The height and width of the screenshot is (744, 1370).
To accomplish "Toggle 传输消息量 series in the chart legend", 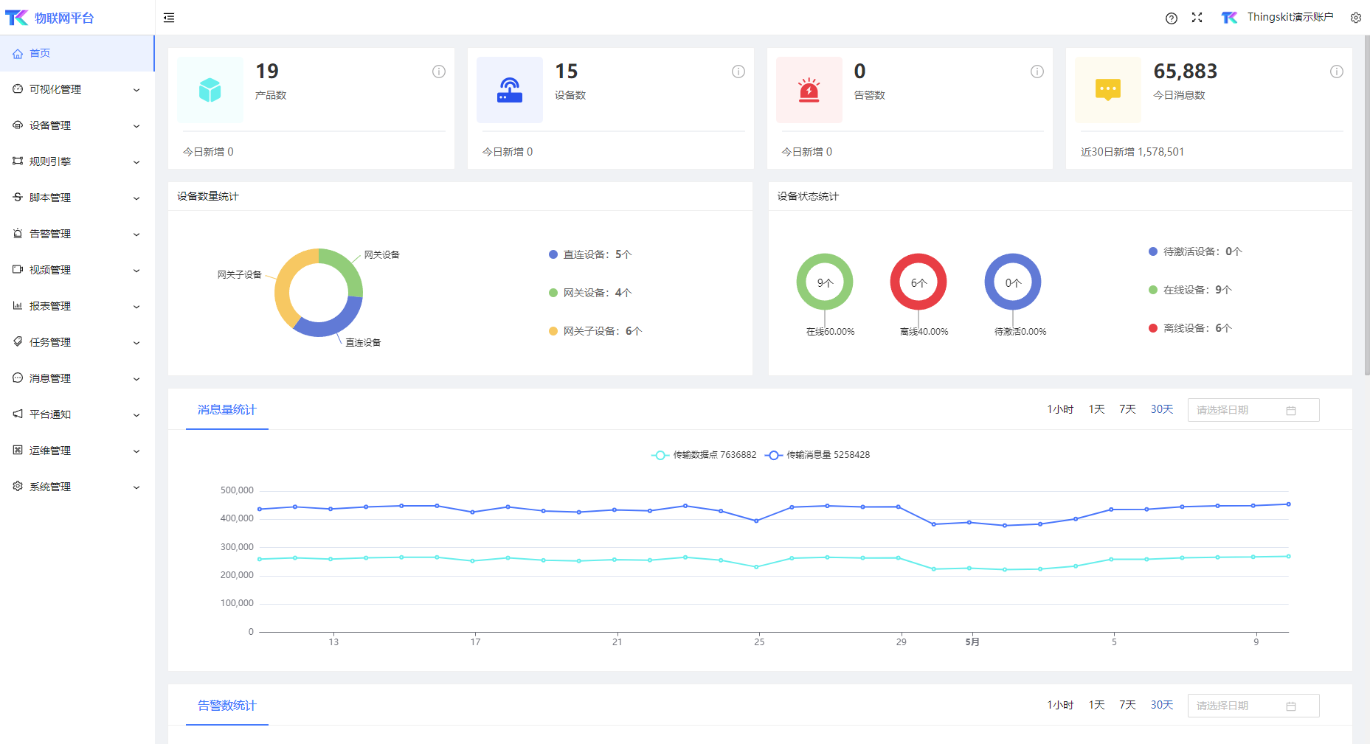I will tap(817, 455).
